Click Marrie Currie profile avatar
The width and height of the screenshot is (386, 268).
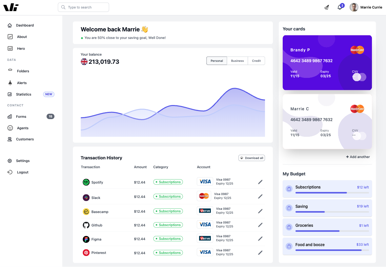click(354, 8)
